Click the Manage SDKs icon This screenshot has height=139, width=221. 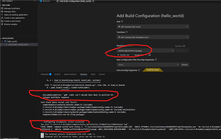point(2,11)
